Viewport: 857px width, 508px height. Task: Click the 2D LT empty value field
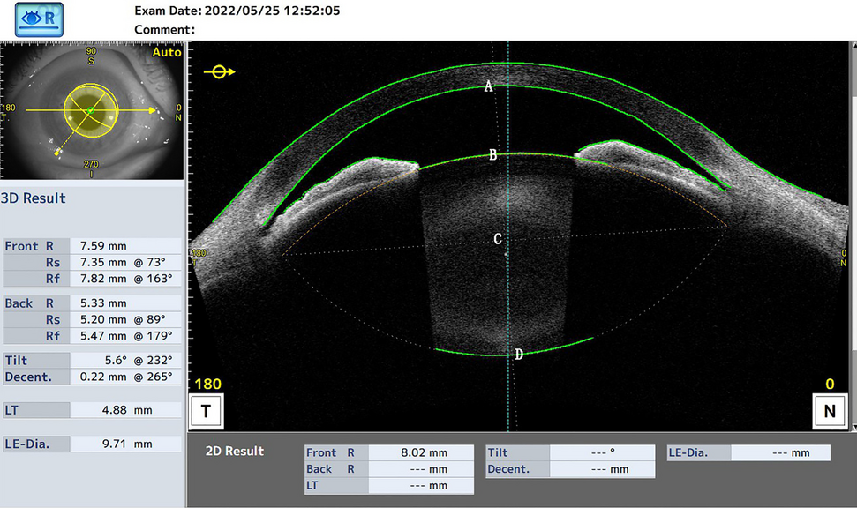click(421, 486)
